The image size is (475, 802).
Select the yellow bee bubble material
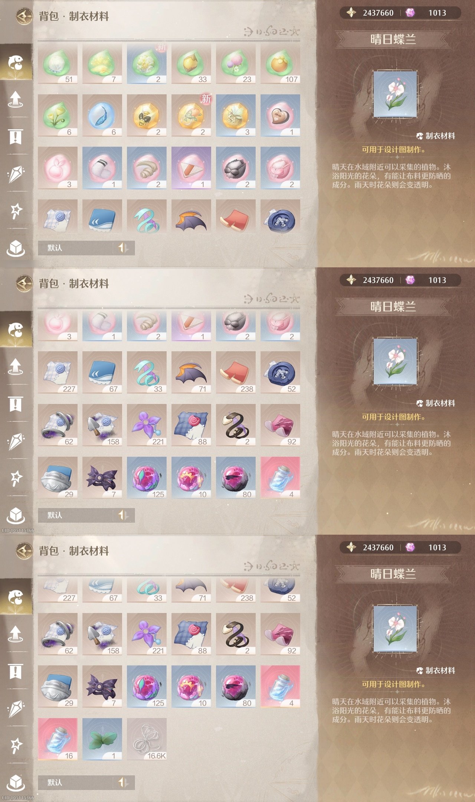point(147,115)
